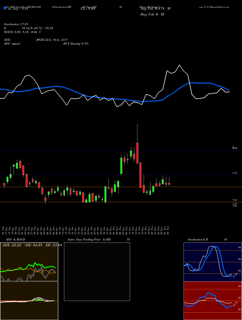Open the blue Stochastics chart panel

pos(212,262)
